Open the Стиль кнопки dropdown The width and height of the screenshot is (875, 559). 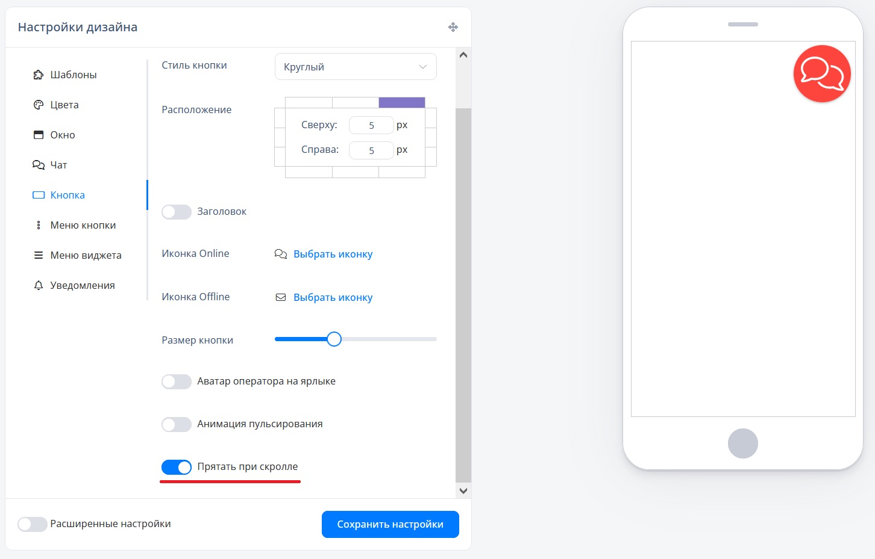pyautogui.click(x=356, y=67)
